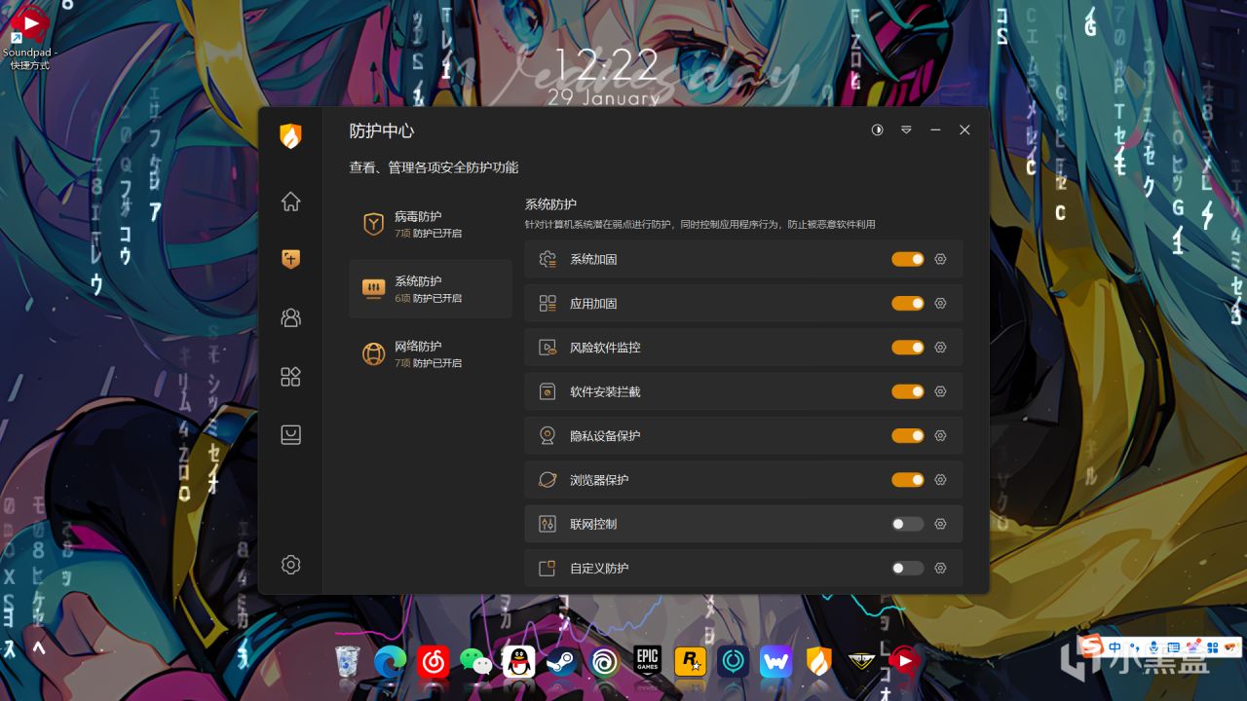The width and height of the screenshot is (1247, 701).
Task: Open the 联网控制 gear settings
Action: click(940, 524)
